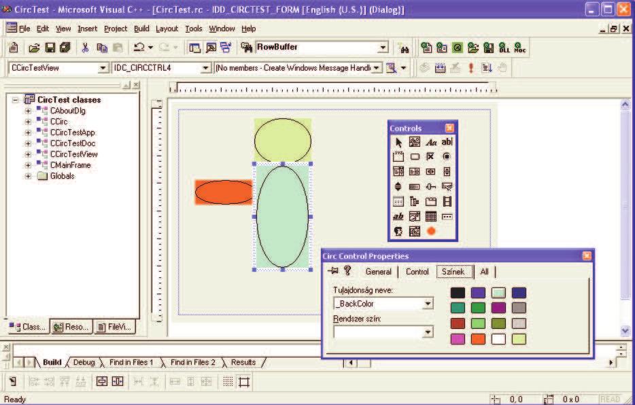This screenshot has width=635, height=405.
Task: Switch to the Színek properties tab
Action: coord(455,272)
